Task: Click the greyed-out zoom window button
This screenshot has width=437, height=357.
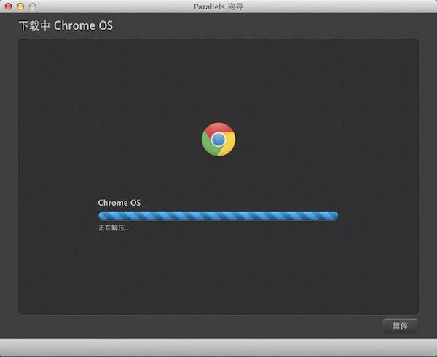Action: tap(32, 7)
